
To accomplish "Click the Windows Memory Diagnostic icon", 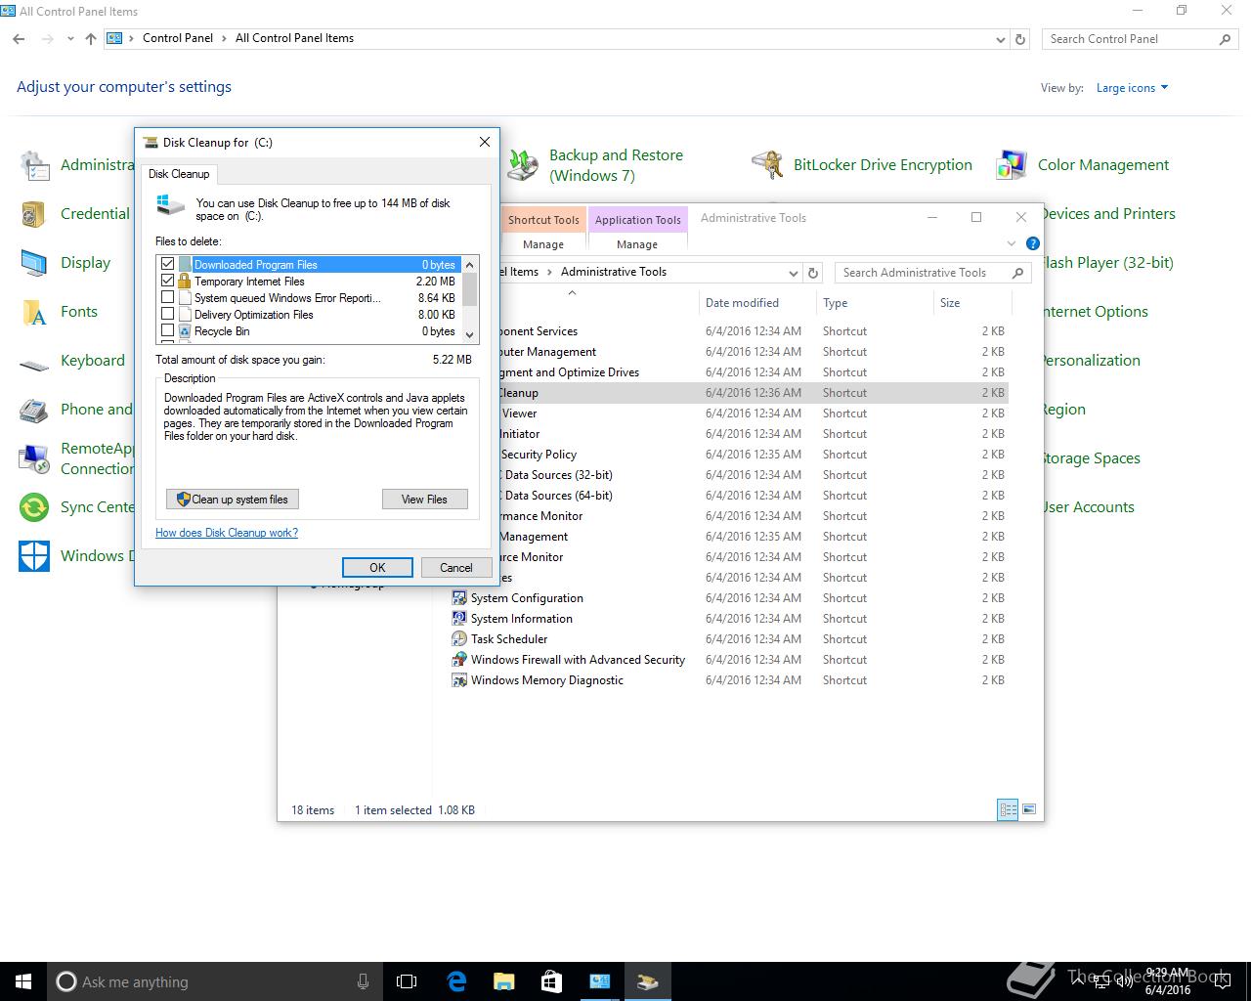I will pos(458,679).
